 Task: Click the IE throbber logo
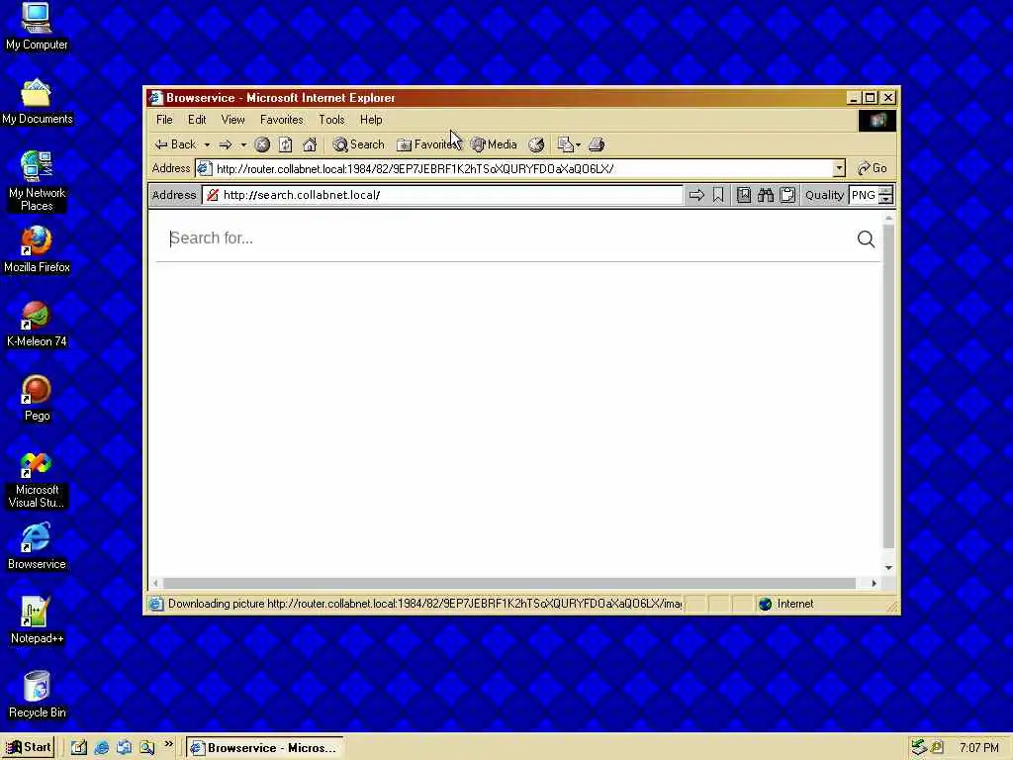pyautogui.click(x=877, y=120)
